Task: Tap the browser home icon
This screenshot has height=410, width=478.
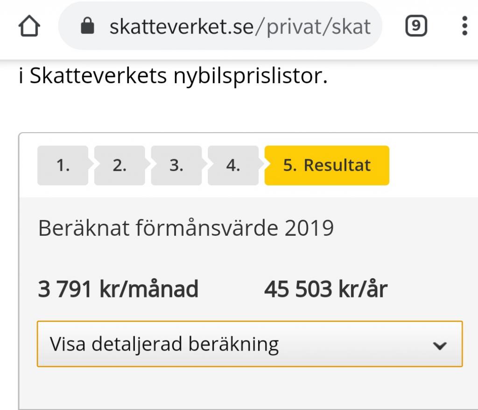Action: click(30, 26)
